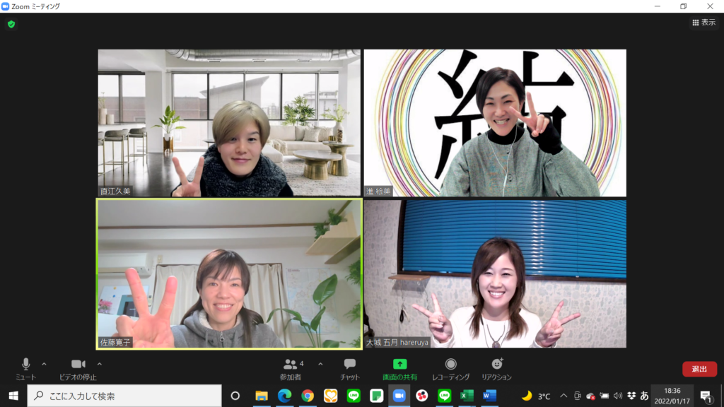Stop video with the camera button
This screenshot has width=724, height=407.
(78, 366)
